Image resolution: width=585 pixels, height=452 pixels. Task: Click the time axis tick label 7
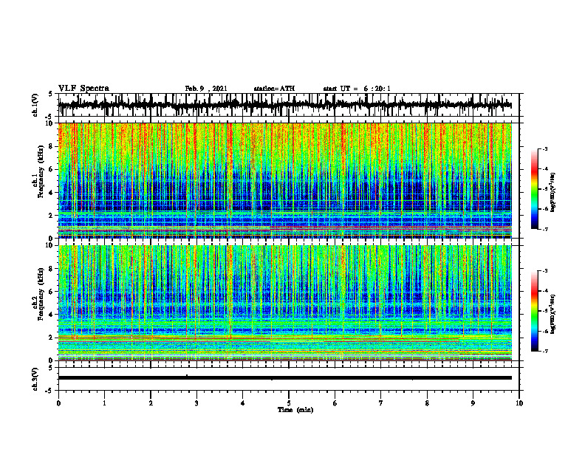pyautogui.click(x=381, y=403)
